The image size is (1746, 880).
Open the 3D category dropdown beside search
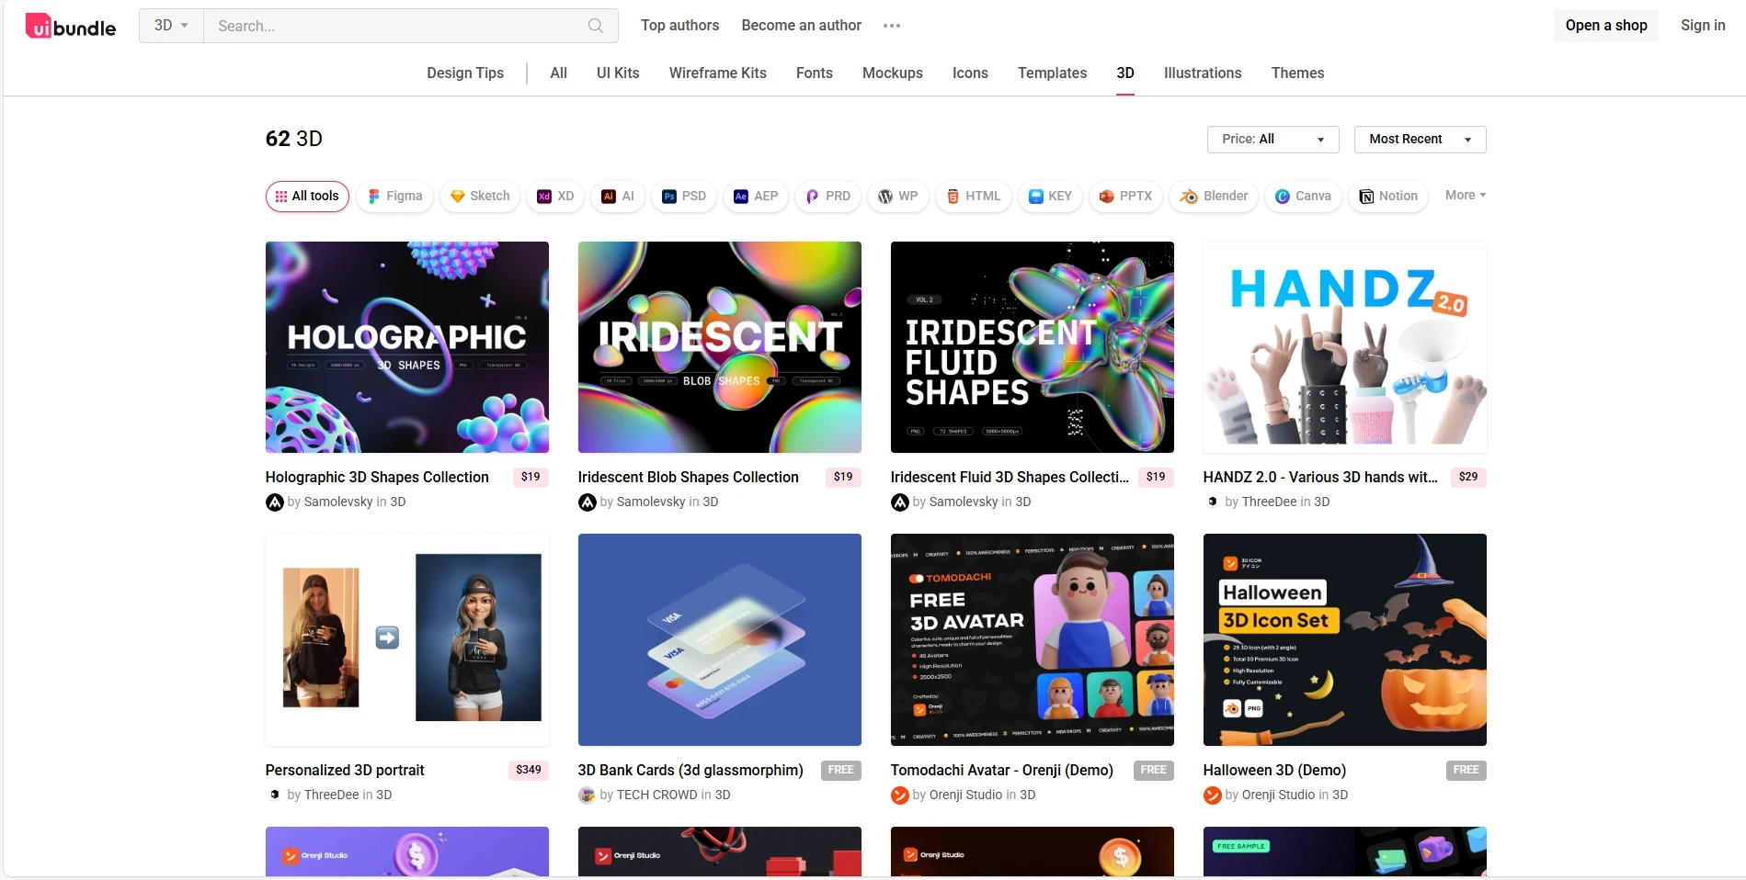171,26
